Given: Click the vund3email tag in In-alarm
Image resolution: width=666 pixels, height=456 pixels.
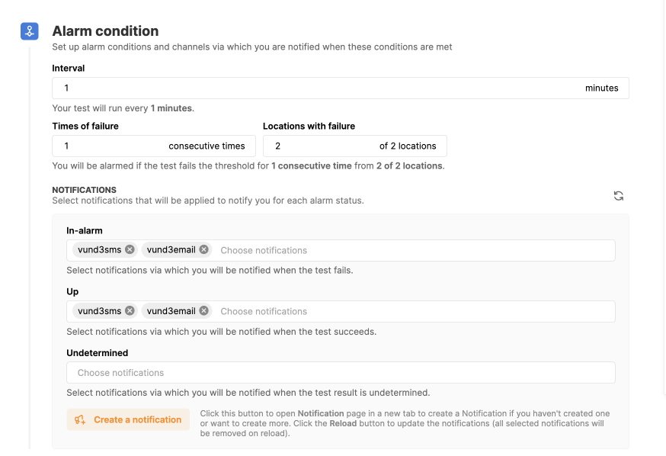Looking at the screenshot, I should 171,249.
